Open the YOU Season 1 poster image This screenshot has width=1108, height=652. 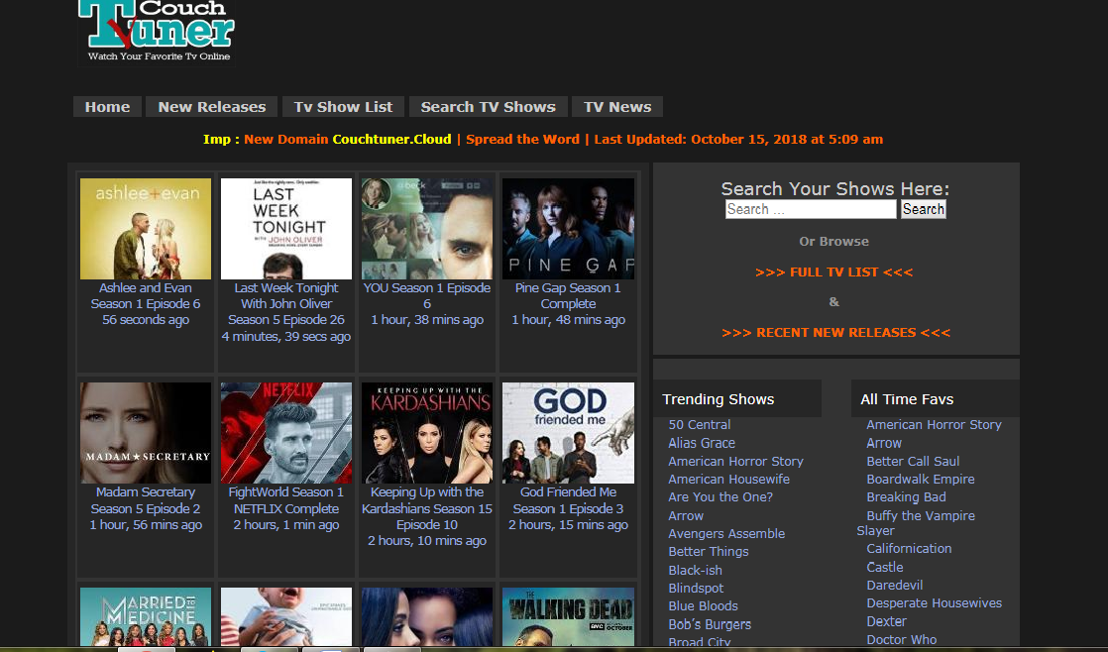pos(427,229)
